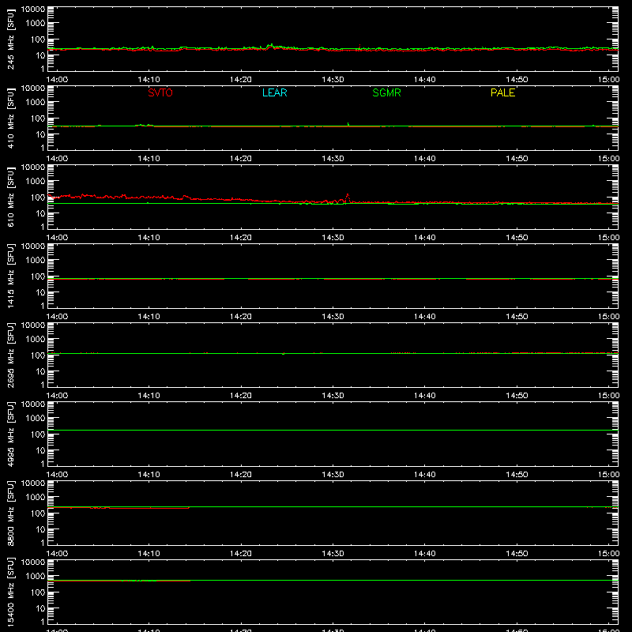Click the 14:30 time label under the 8800 MHz panel
The height and width of the screenshot is (632, 632).
click(x=333, y=554)
